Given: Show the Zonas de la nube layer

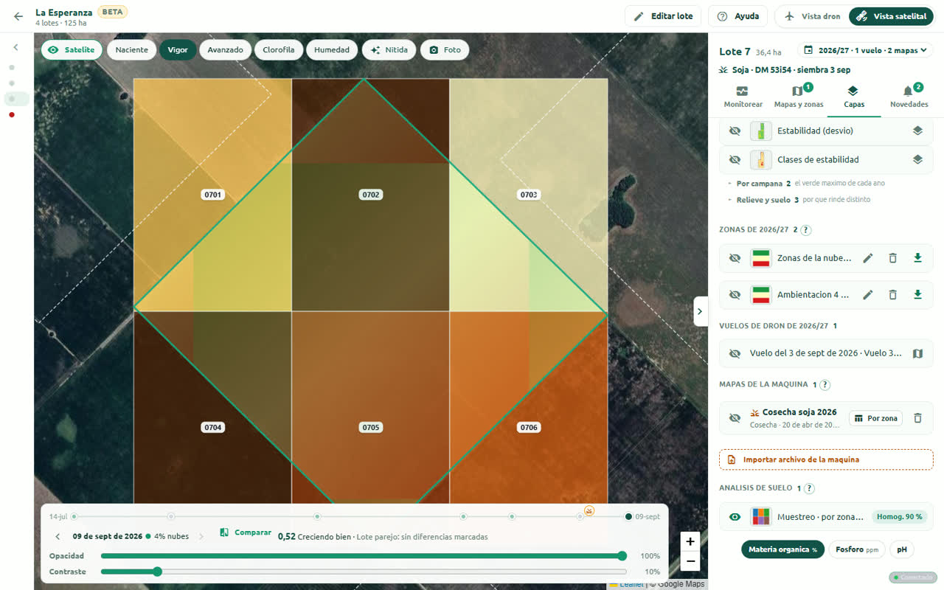Looking at the screenshot, I should pos(735,258).
